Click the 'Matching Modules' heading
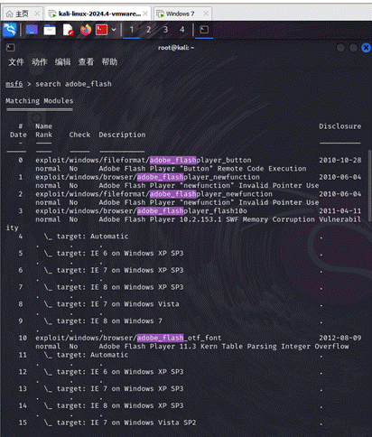Screen dimensions: 372x437 40,101
